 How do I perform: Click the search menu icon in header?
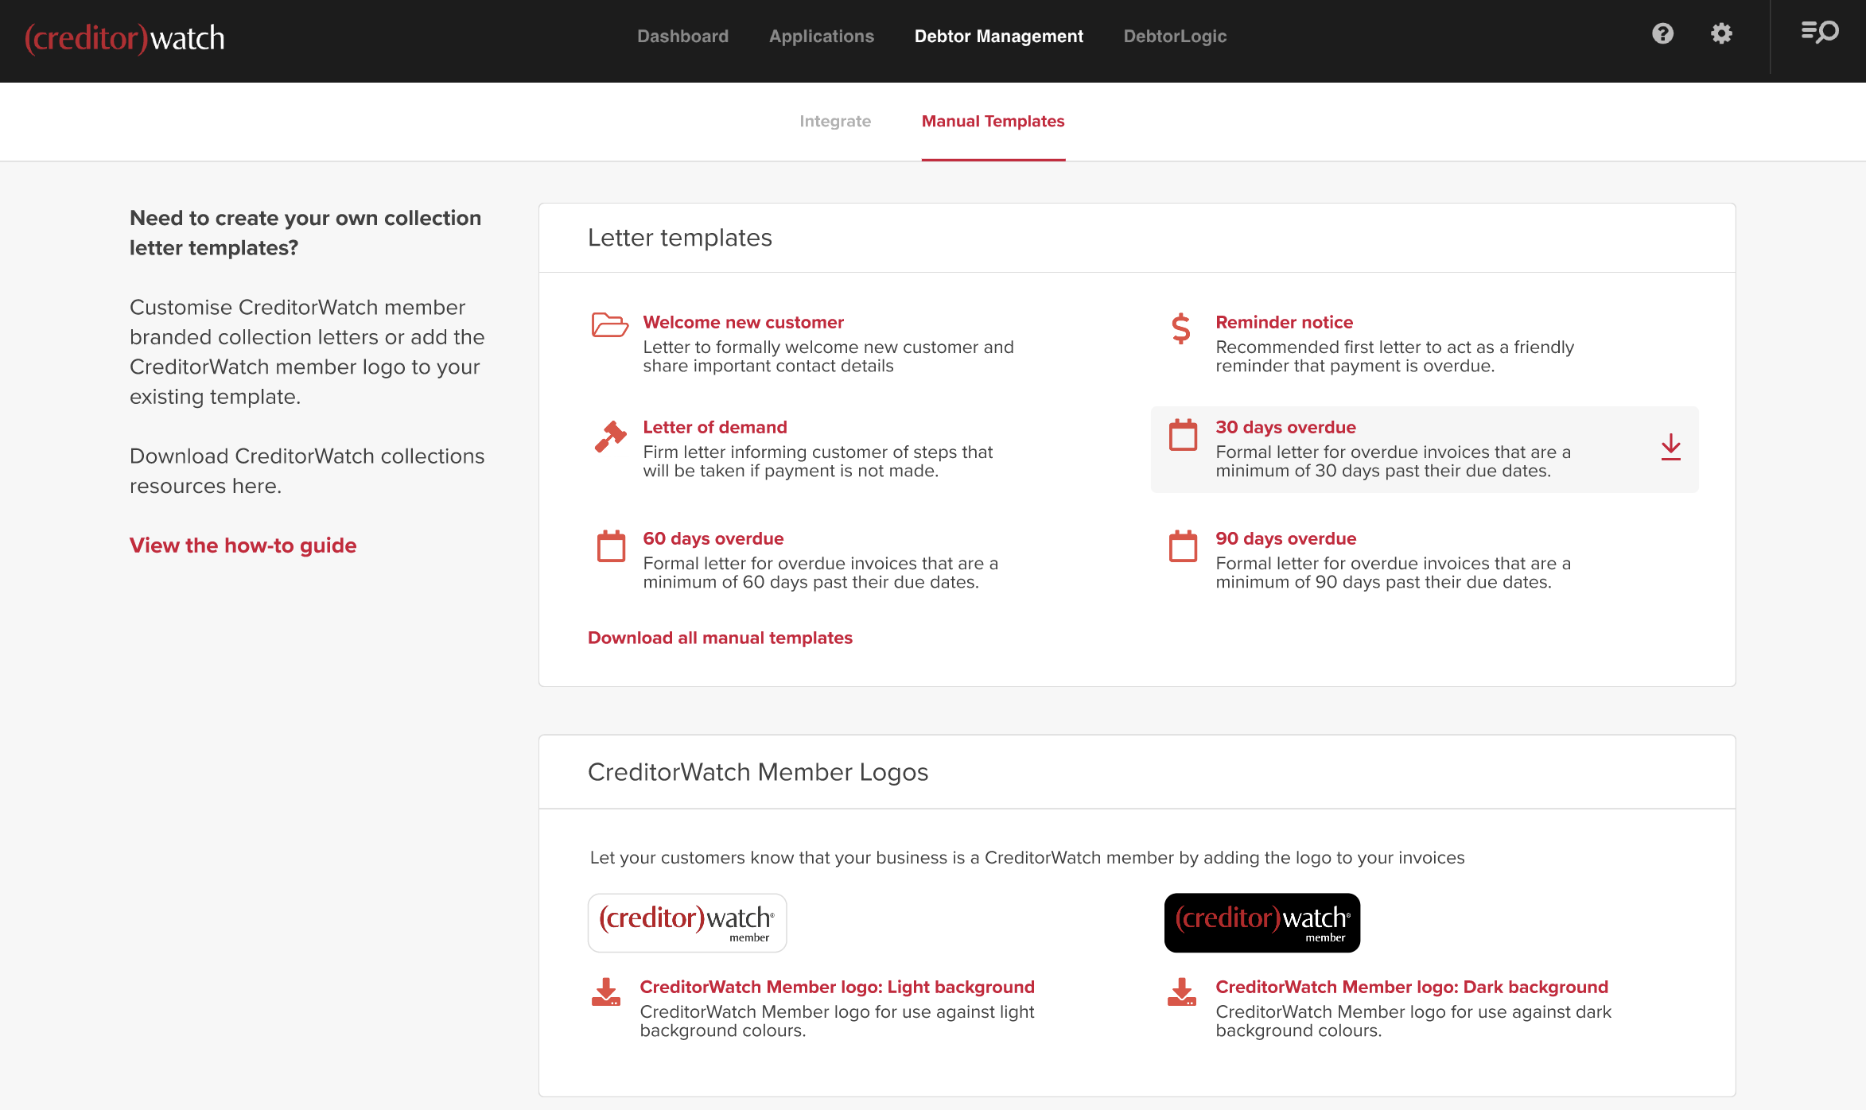point(1819,33)
